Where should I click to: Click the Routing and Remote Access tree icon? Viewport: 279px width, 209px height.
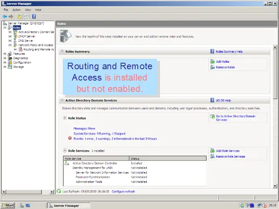coord(20,49)
